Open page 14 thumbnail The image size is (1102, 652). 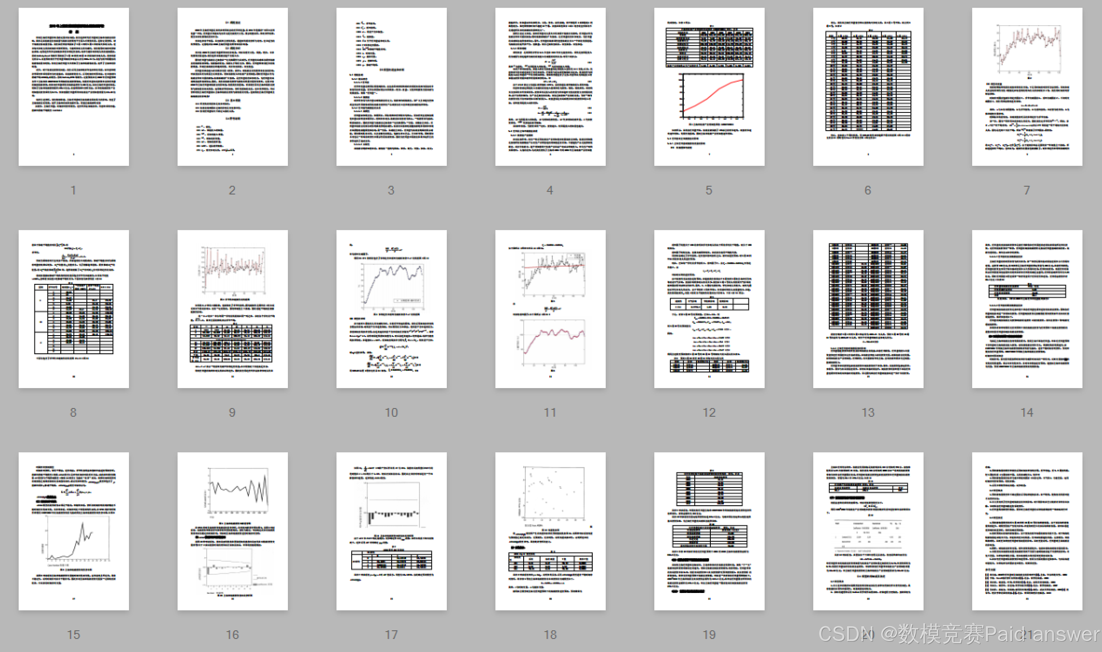[x=1027, y=309]
